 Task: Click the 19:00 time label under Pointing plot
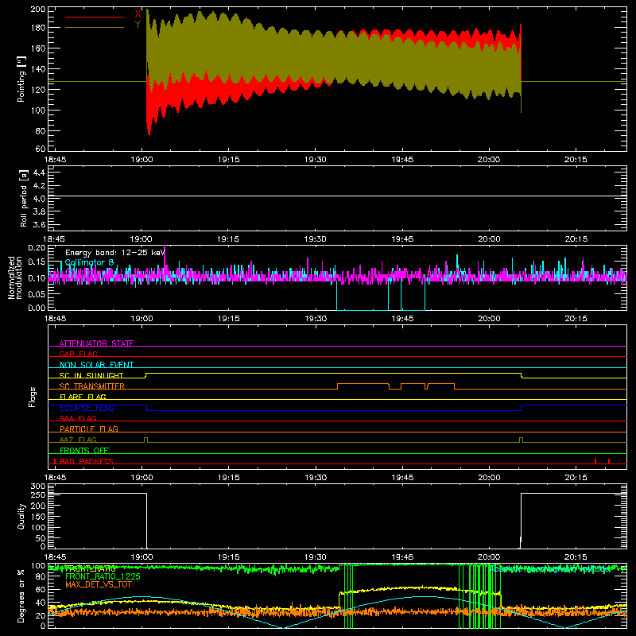tap(142, 160)
